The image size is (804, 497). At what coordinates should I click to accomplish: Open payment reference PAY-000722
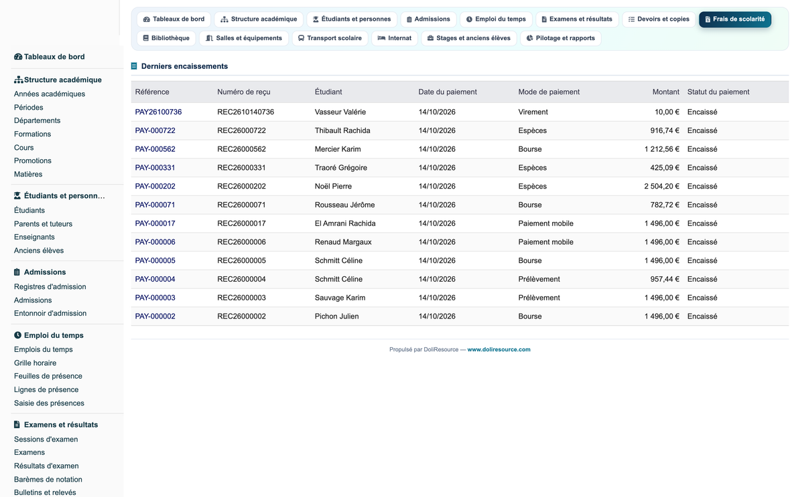(x=155, y=130)
